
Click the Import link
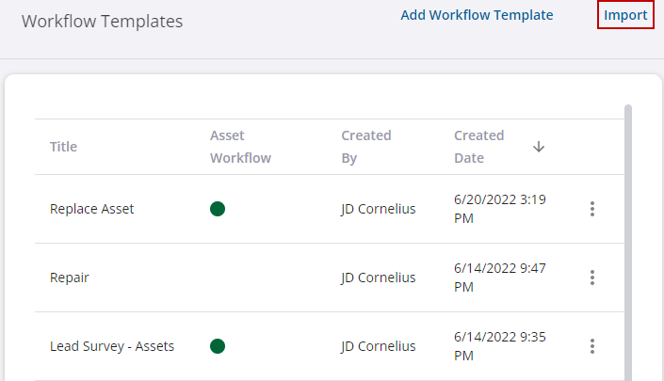[625, 15]
